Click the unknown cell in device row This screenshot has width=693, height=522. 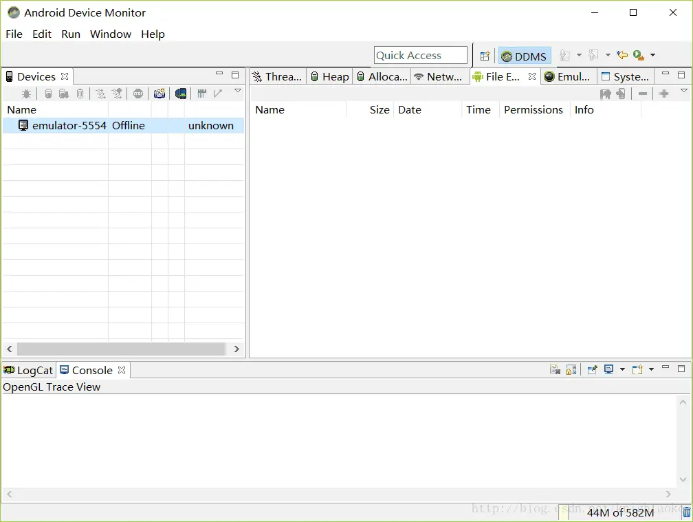pos(211,126)
